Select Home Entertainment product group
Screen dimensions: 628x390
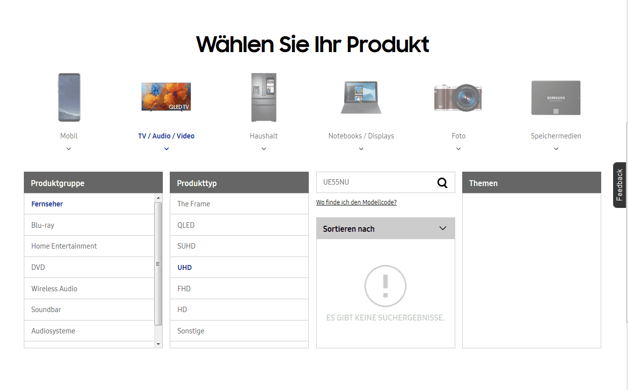(x=89, y=246)
